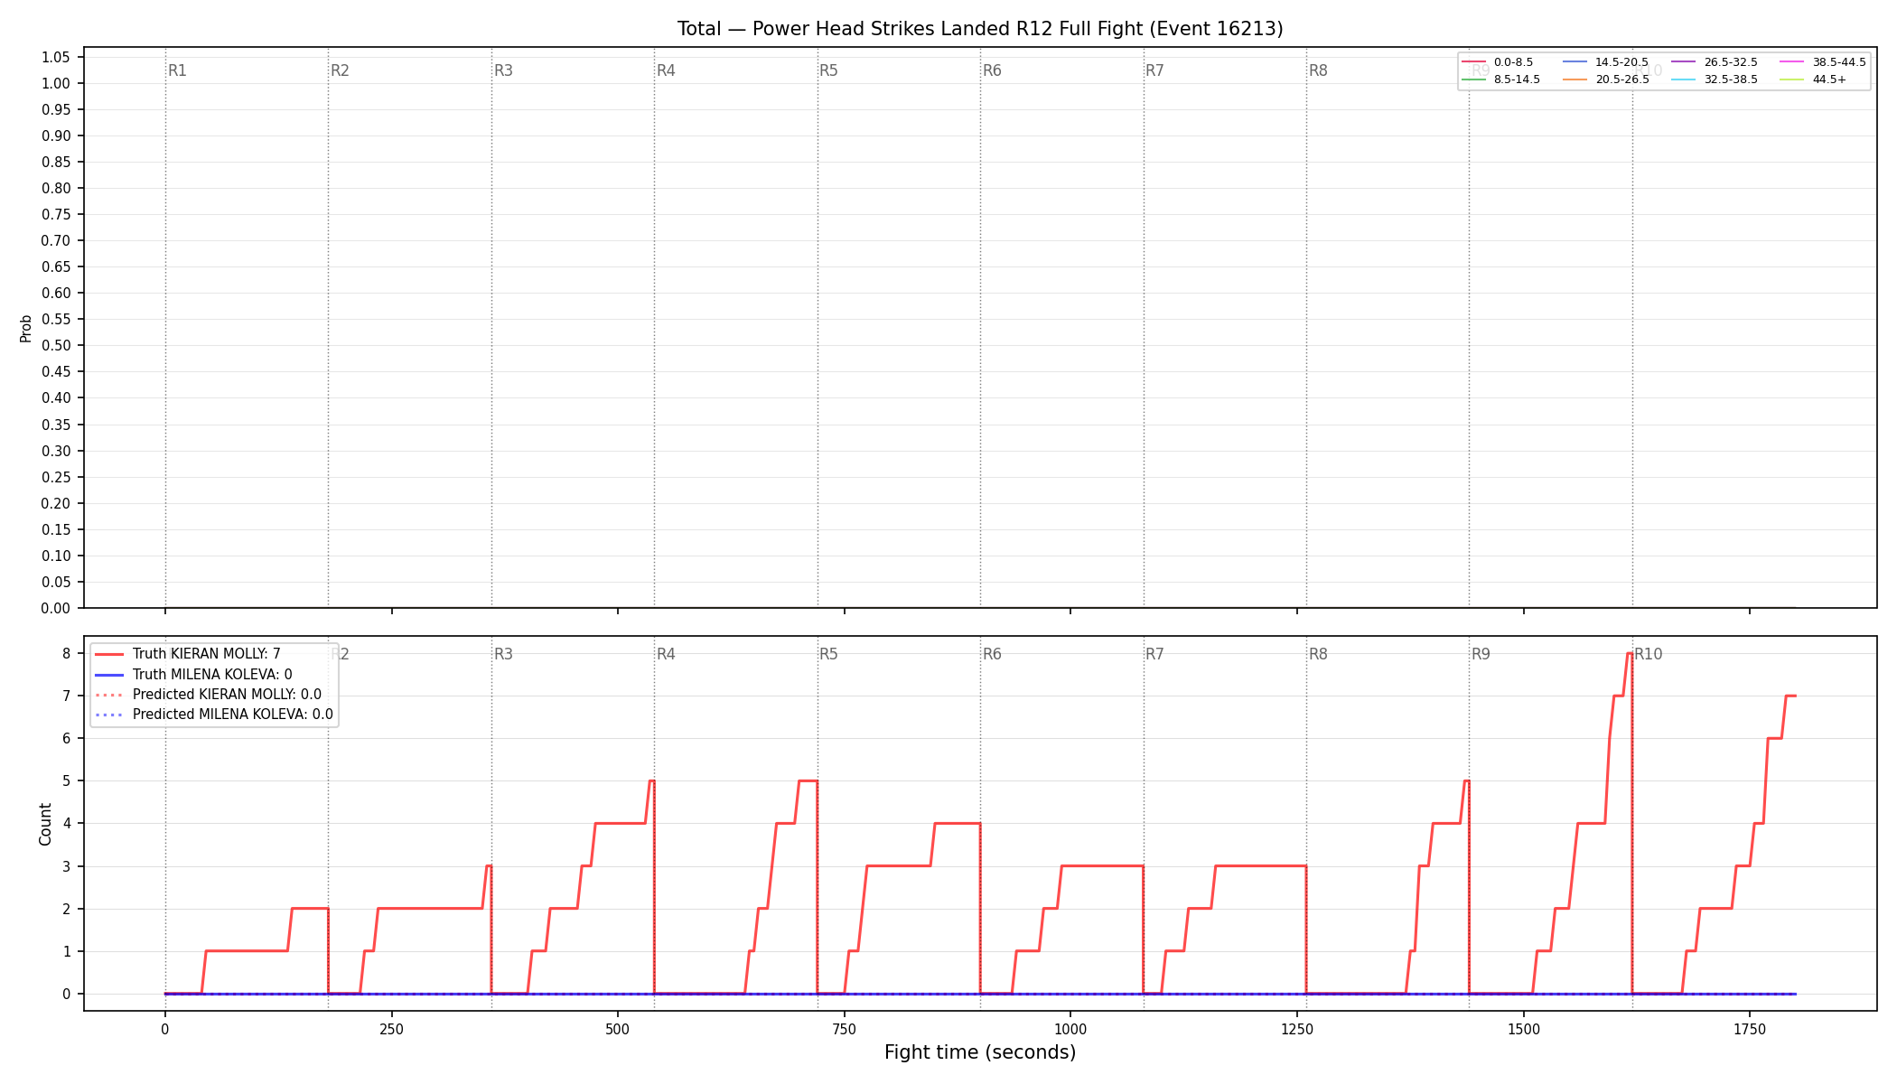Click the R1 round marker in Prob plot
The height and width of the screenshot is (1084, 1897).
[177, 70]
